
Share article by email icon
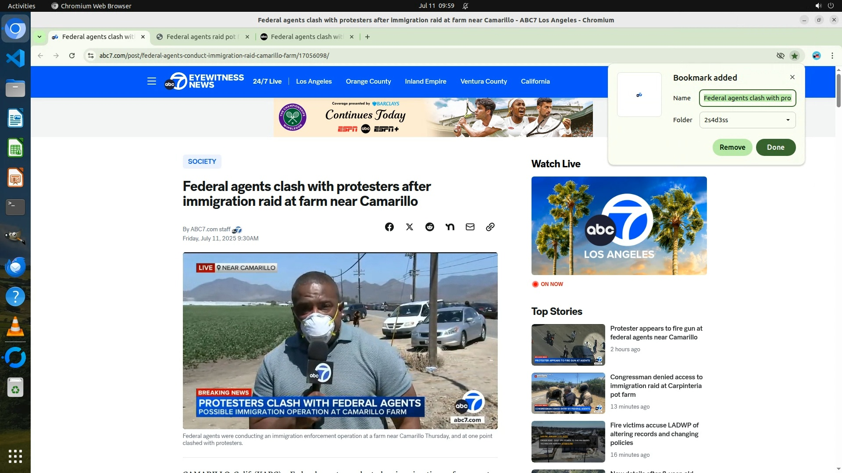point(470,227)
